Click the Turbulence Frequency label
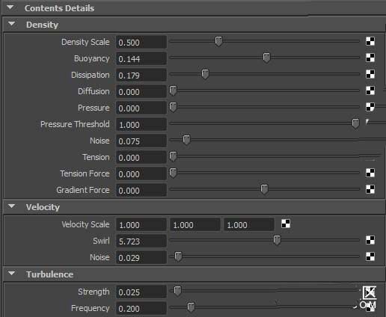The image size is (386, 317). [x=91, y=308]
